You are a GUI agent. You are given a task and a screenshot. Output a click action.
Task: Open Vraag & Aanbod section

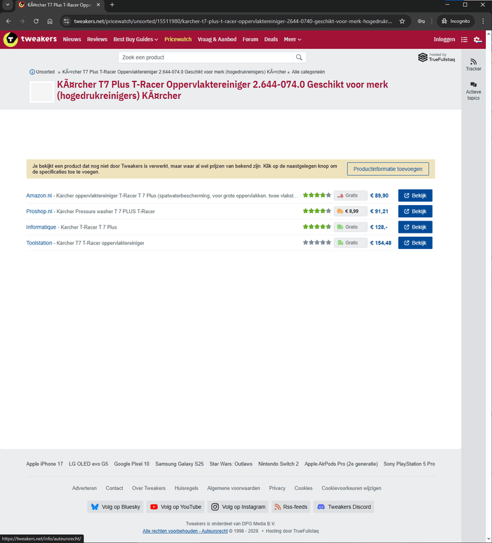[x=217, y=39]
